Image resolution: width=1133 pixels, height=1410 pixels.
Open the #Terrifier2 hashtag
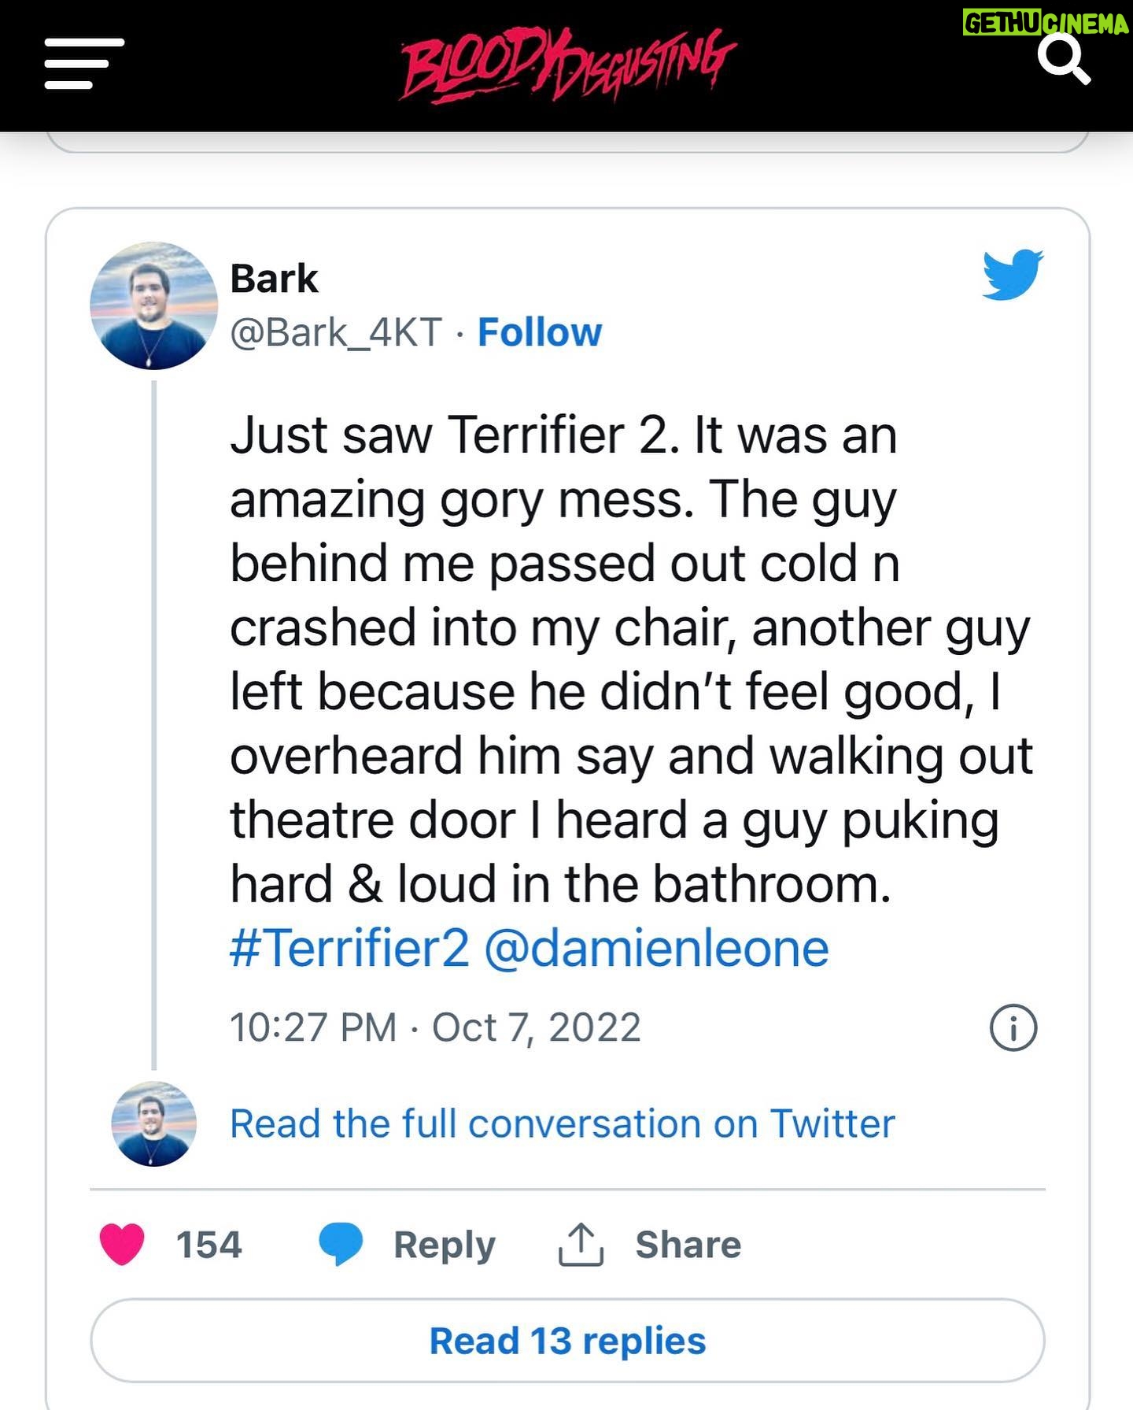pyautogui.click(x=349, y=948)
